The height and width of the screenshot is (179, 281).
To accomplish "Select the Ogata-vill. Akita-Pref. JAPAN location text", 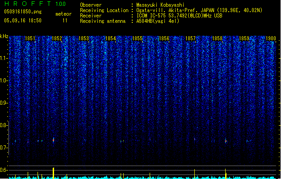I will pos(199,10).
